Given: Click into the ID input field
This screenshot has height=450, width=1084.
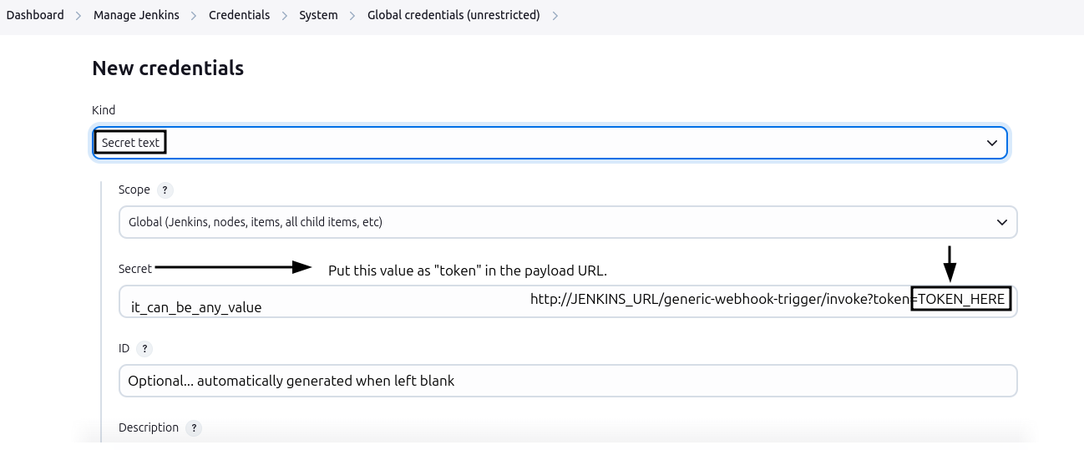Looking at the screenshot, I should pos(568,381).
